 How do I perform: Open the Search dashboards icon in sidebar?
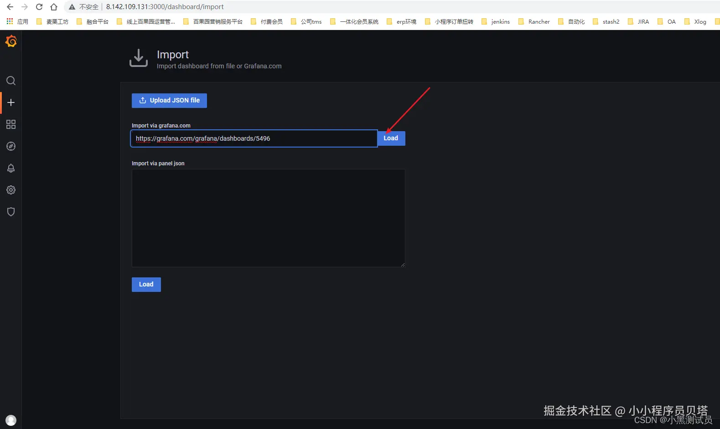11,81
